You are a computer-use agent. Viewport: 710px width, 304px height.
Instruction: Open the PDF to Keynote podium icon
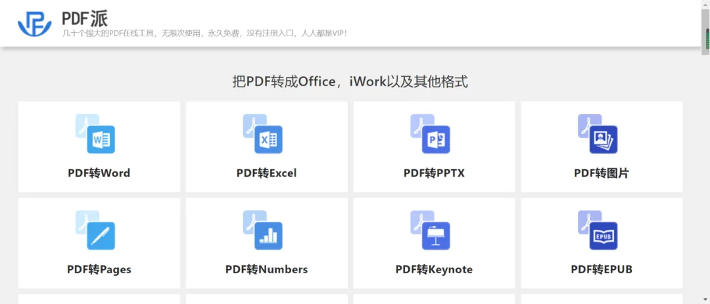click(430, 230)
